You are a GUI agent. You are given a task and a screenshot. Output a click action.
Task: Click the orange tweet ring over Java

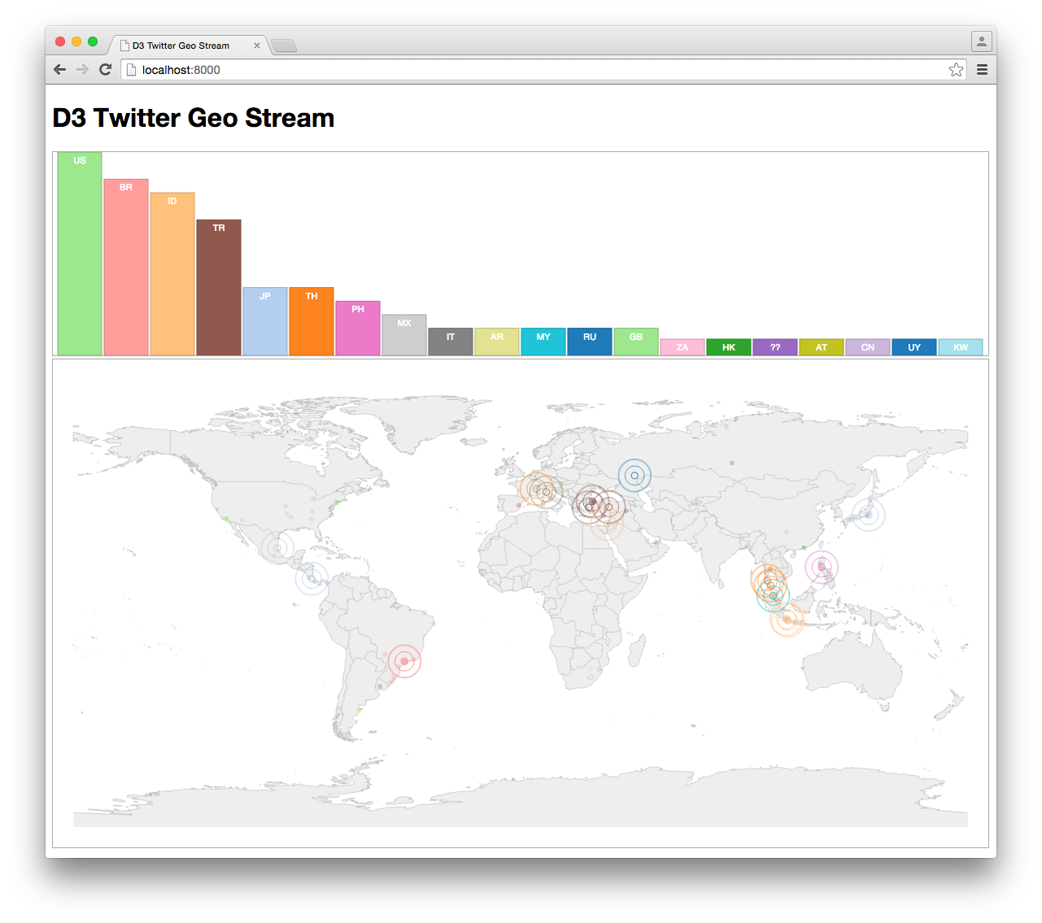pos(787,620)
